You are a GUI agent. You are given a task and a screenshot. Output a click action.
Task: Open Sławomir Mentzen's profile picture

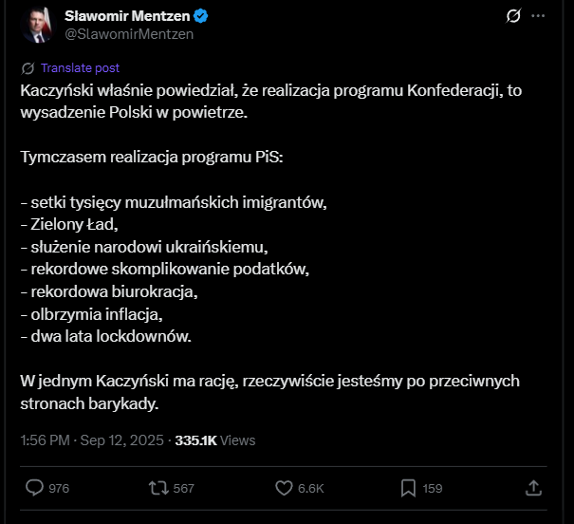(34, 25)
